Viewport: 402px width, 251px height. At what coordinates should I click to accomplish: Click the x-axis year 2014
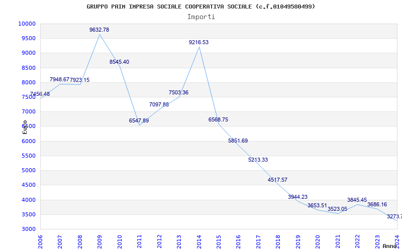199,241
